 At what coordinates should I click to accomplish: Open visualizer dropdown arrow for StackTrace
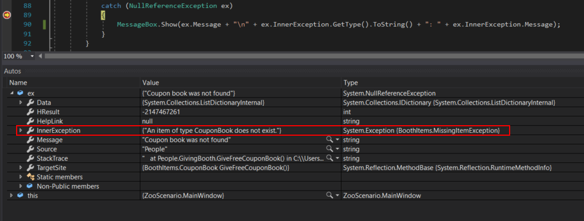(x=338, y=158)
